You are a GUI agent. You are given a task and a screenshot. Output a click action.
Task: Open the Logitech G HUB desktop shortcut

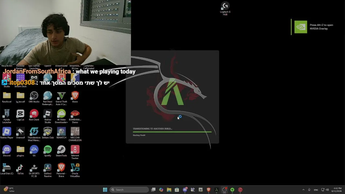pos(225,9)
